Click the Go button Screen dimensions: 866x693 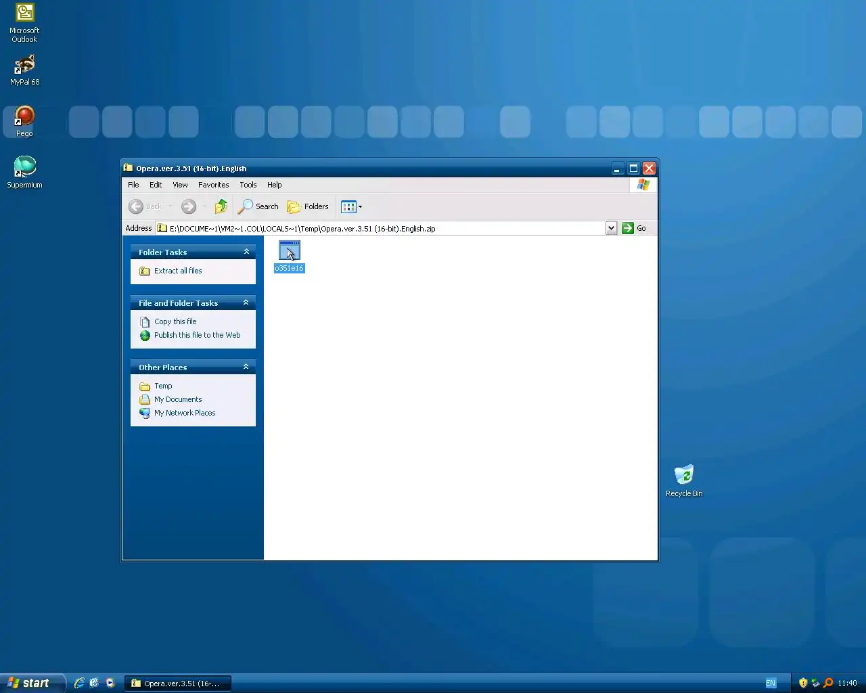click(x=634, y=228)
